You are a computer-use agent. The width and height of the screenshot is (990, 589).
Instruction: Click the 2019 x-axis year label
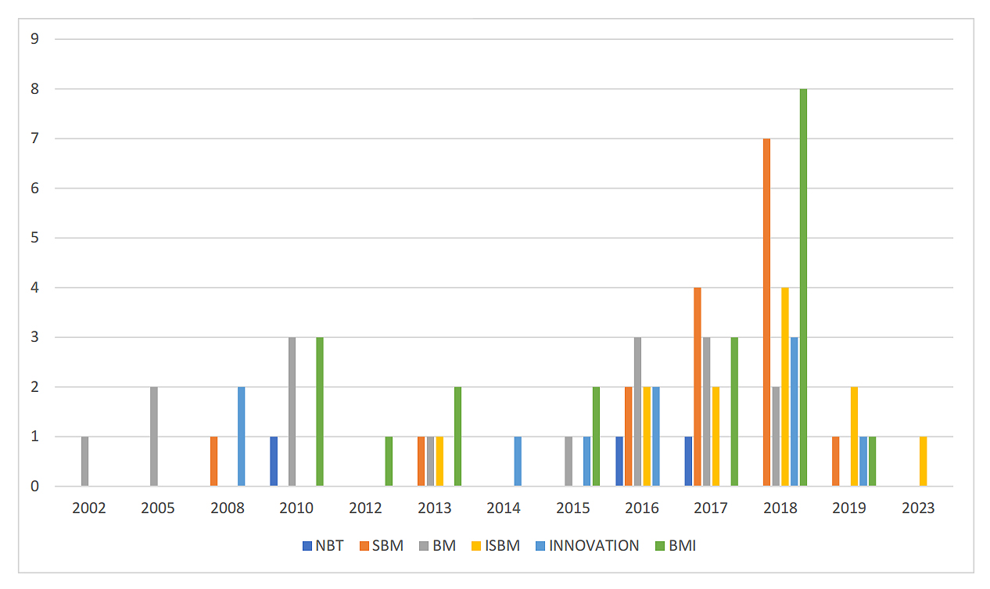tap(848, 508)
